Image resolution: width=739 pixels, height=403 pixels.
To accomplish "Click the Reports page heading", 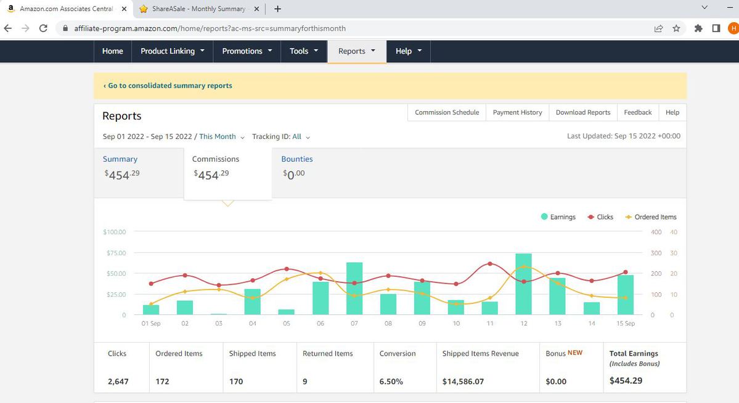I will (x=121, y=116).
